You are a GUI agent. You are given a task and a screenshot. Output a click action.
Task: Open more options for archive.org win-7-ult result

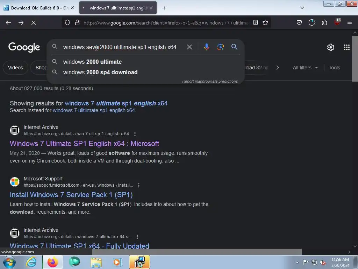pyautogui.click(x=135, y=134)
